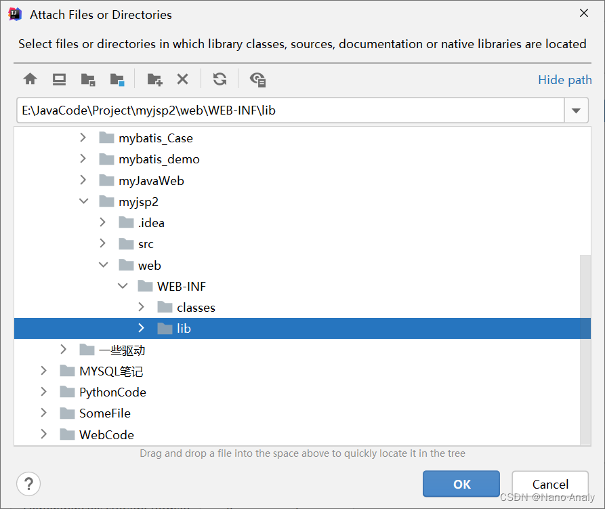Go to Home directory icon
Image resolution: width=605 pixels, height=509 pixels.
click(x=30, y=79)
